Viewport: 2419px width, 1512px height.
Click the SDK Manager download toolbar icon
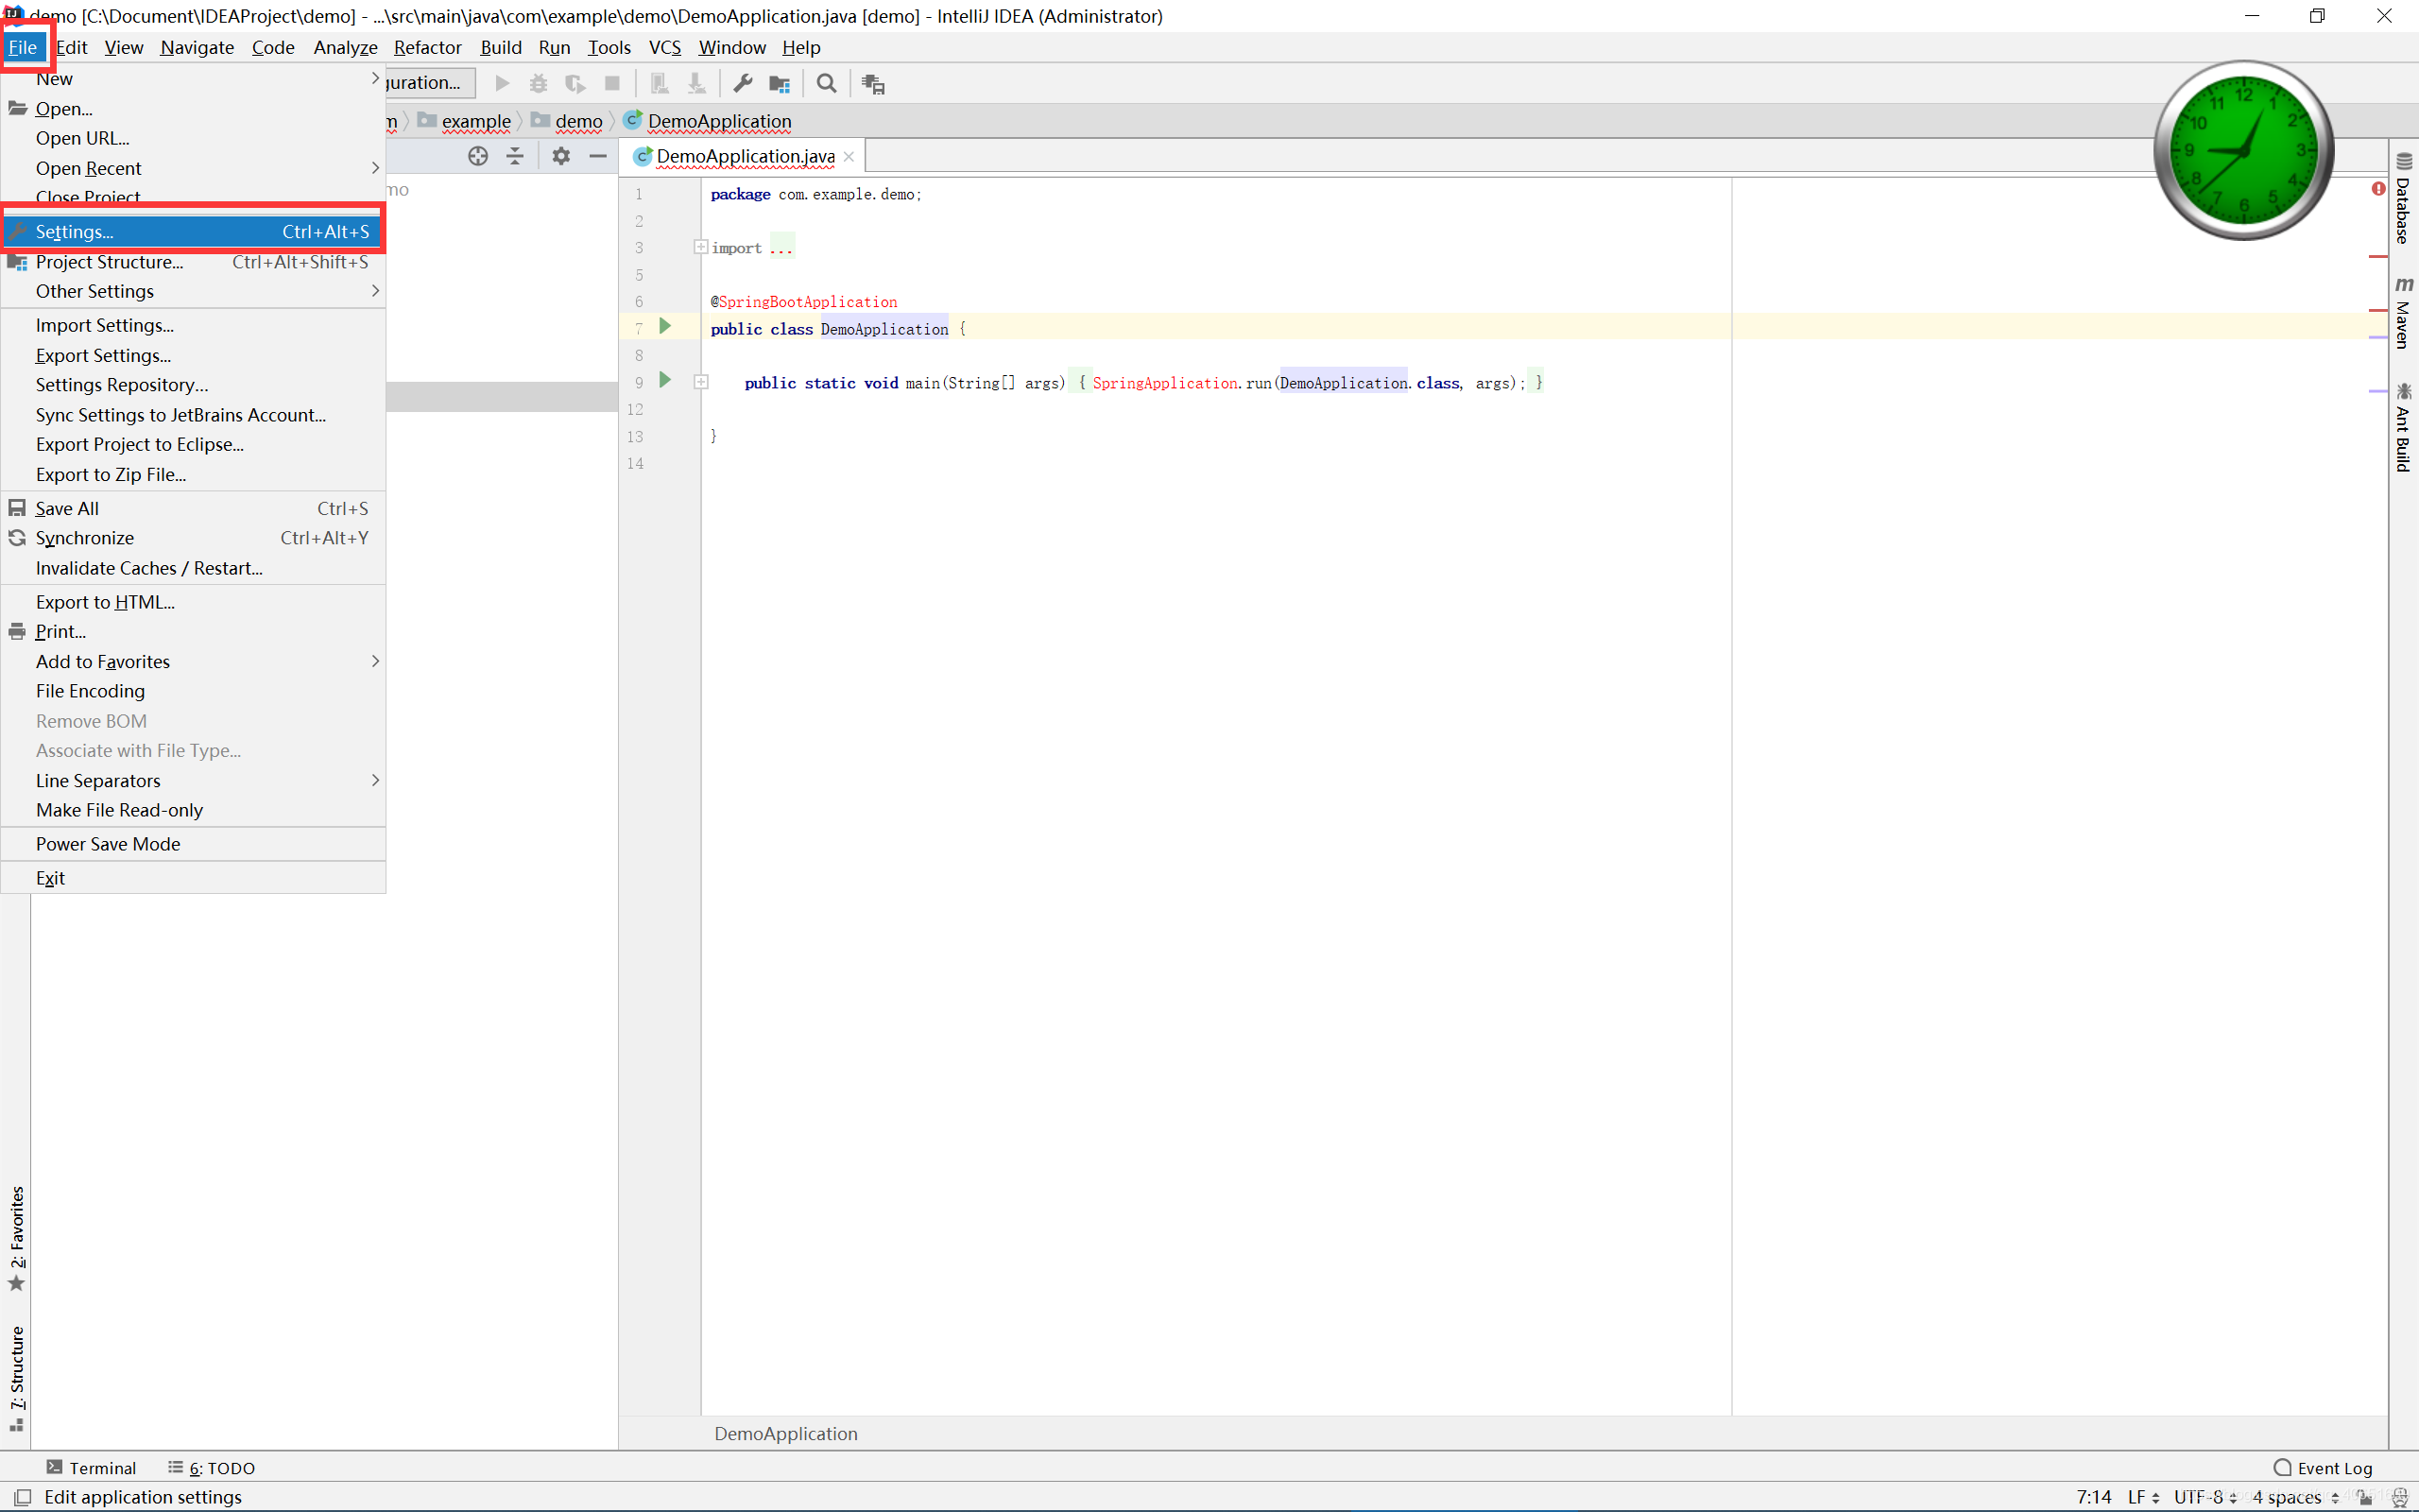point(696,84)
